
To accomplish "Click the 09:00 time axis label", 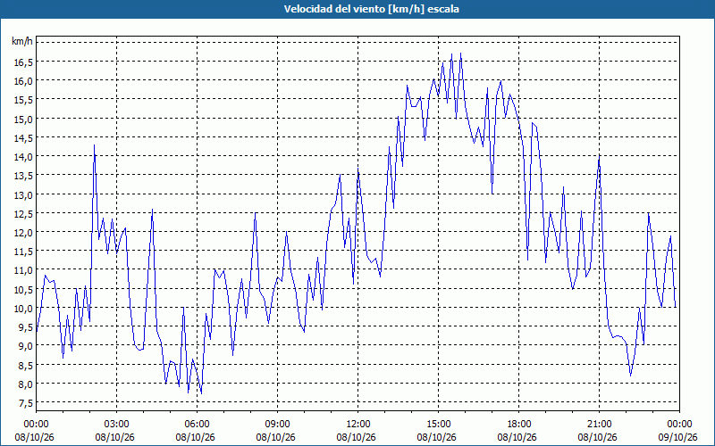I will pos(277,425).
